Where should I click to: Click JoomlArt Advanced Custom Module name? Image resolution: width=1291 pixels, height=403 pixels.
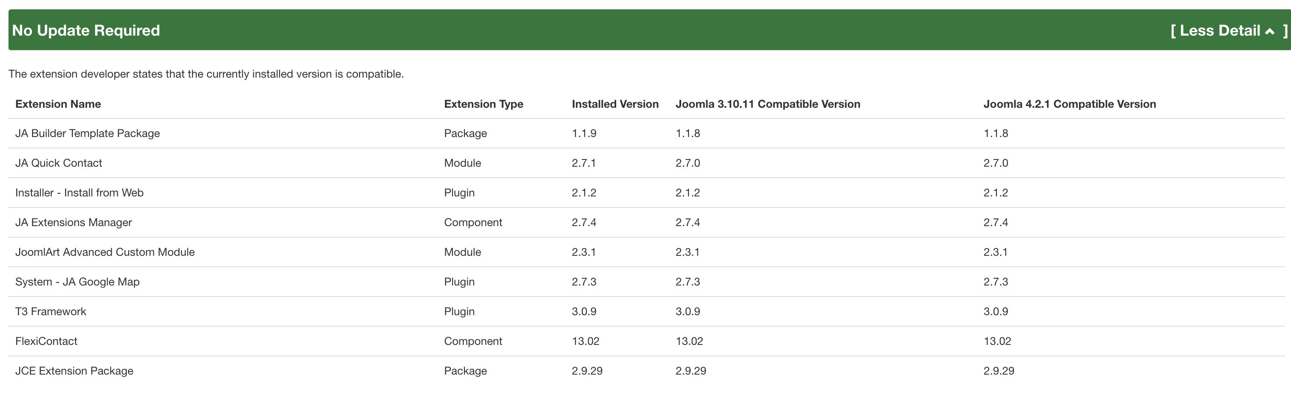pos(105,252)
